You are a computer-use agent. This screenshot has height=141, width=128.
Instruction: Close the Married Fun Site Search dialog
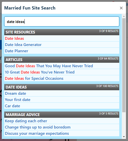click(121, 8)
